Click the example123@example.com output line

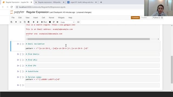(x=44, y=34)
